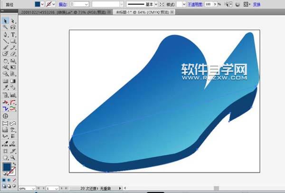Open the stroke weight dropdown
Image resolution: width=285 pixels, height=193 pixels.
pyautogui.click(x=86, y=4)
